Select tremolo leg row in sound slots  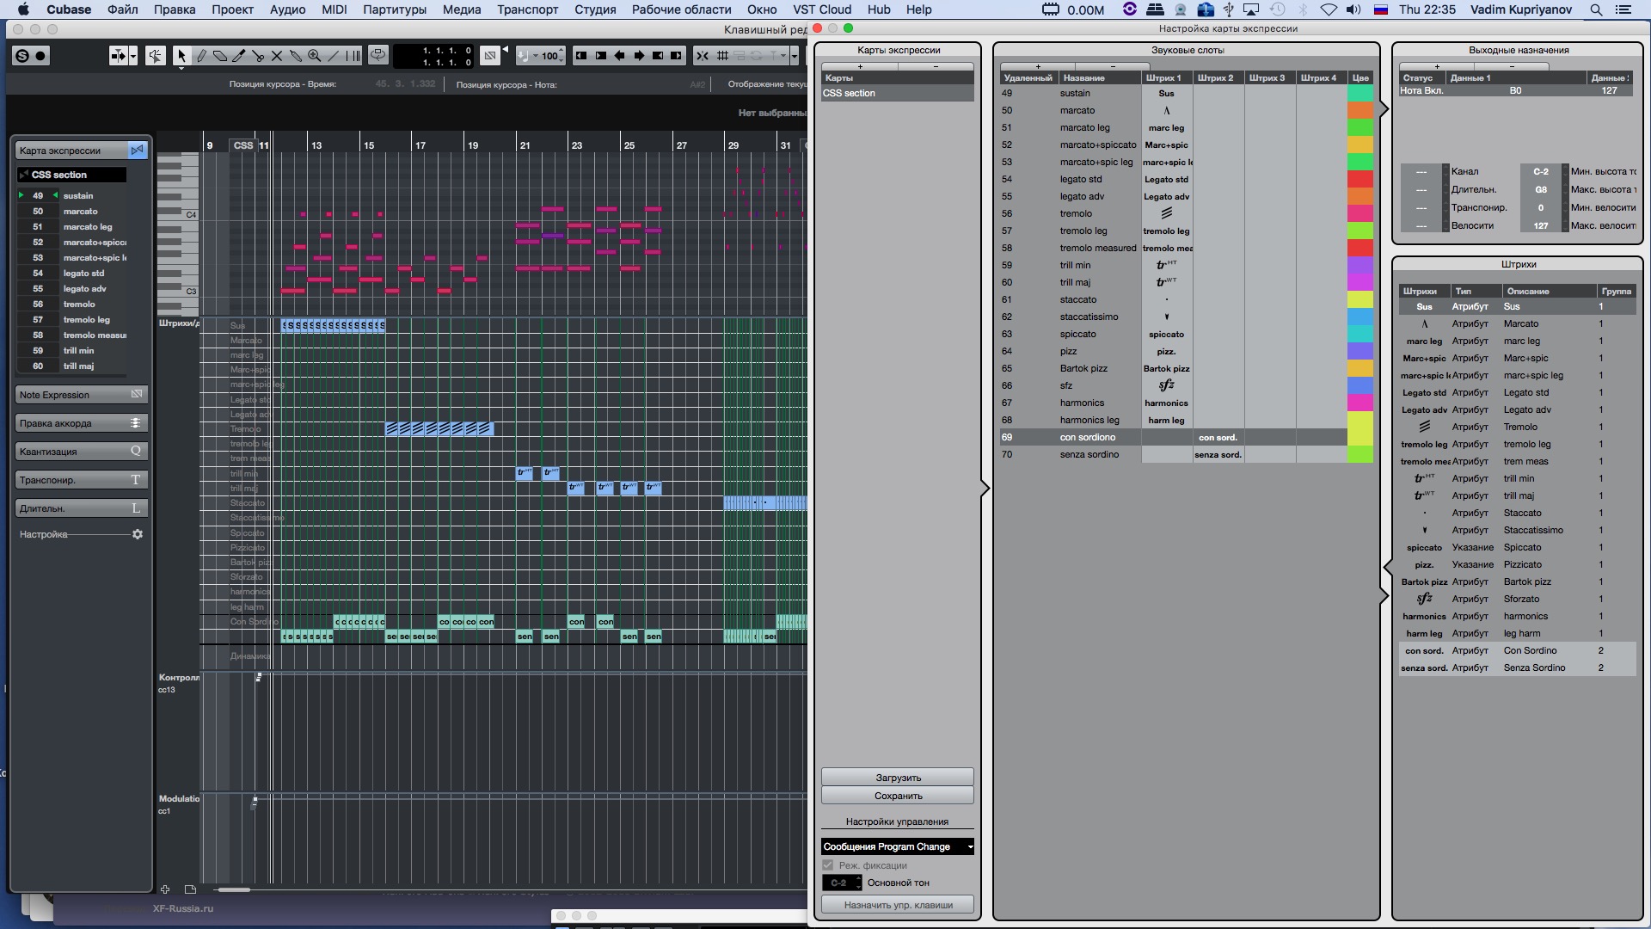(x=1083, y=231)
